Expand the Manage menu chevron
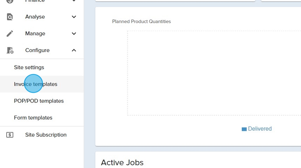The width and height of the screenshot is (301, 168). (x=74, y=33)
